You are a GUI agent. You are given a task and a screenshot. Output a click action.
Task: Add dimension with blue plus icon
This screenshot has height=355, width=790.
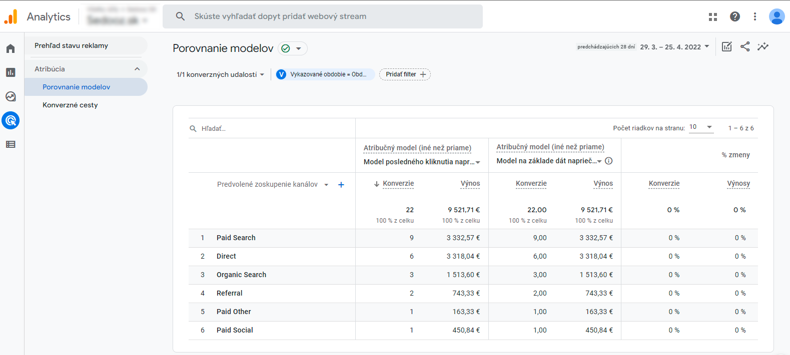click(x=341, y=185)
